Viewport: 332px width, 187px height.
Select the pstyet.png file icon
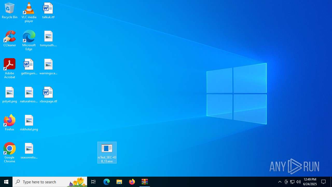tap(10, 95)
